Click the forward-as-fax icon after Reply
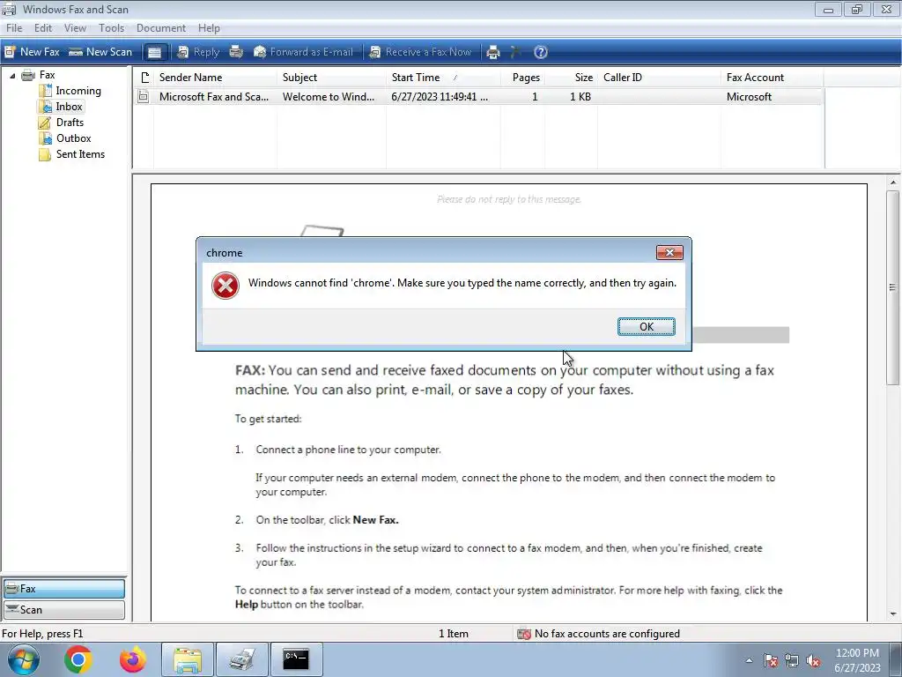 (236, 52)
